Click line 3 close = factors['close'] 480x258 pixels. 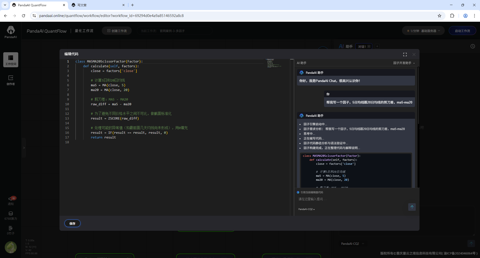click(114, 71)
